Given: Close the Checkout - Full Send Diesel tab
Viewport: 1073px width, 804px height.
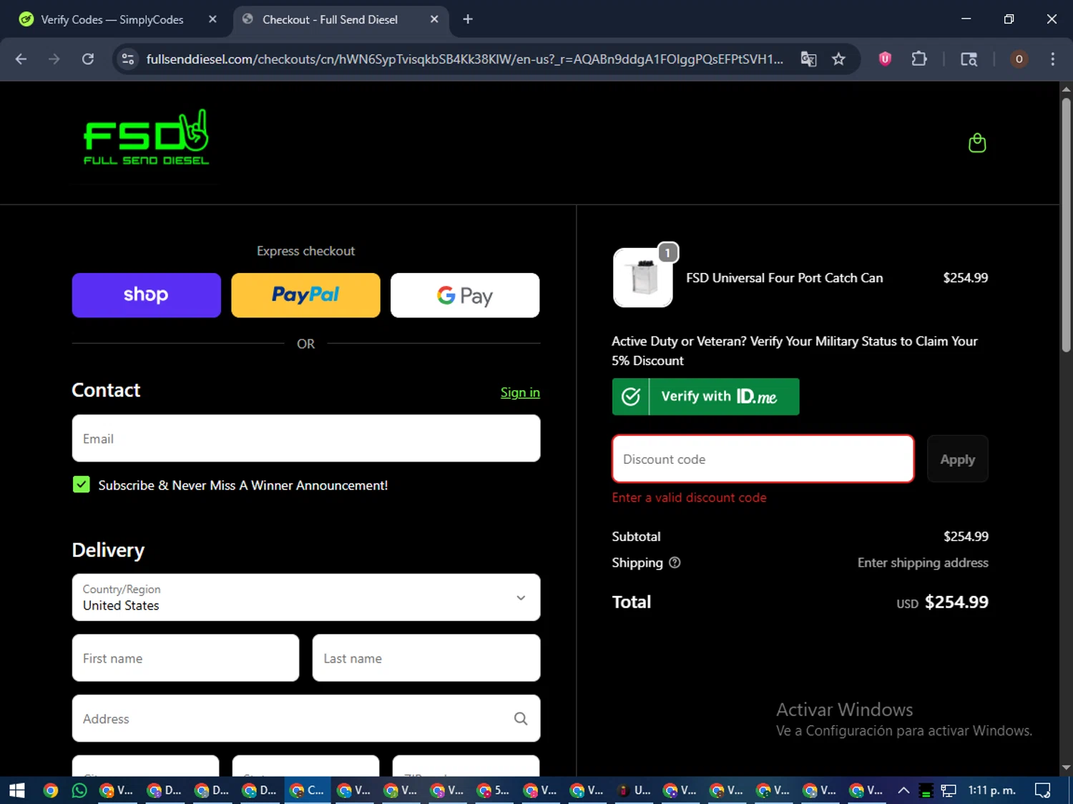Looking at the screenshot, I should coord(434,19).
